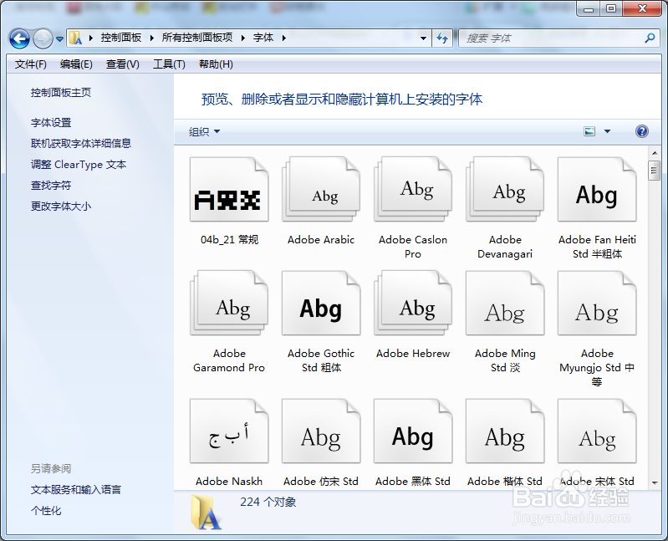Select the Adobe Naskh font icon

(229, 431)
